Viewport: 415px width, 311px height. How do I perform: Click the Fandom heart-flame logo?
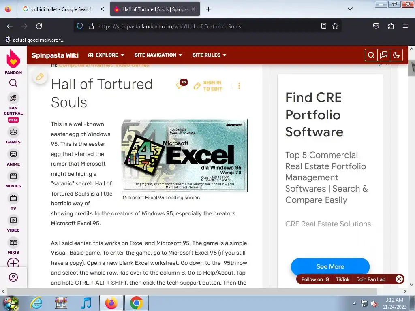tap(13, 59)
